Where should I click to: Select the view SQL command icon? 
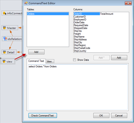pos(4,61)
